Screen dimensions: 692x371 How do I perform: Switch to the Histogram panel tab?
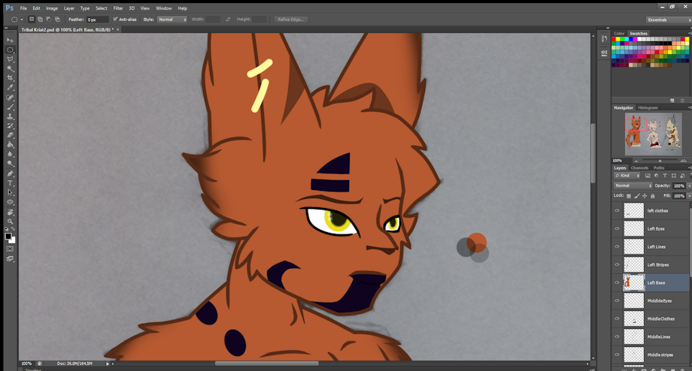point(648,107)
